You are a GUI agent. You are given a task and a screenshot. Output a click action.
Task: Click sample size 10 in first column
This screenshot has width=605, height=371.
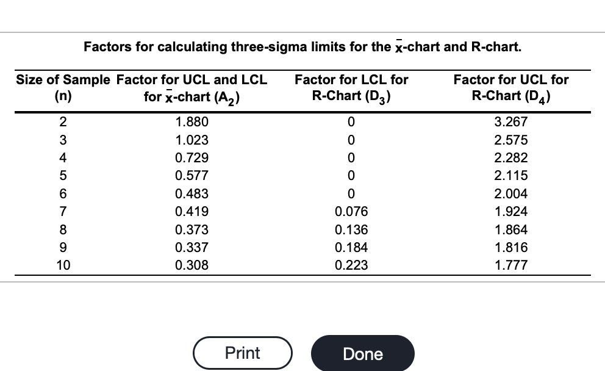pos(63,265)
